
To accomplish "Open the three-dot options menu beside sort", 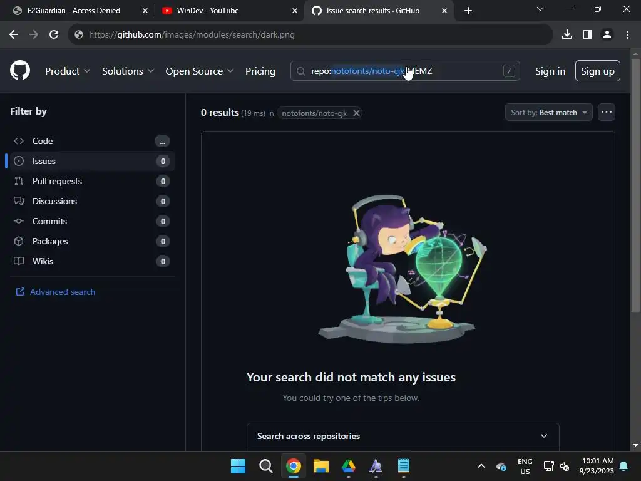I will tap(606, 112).
